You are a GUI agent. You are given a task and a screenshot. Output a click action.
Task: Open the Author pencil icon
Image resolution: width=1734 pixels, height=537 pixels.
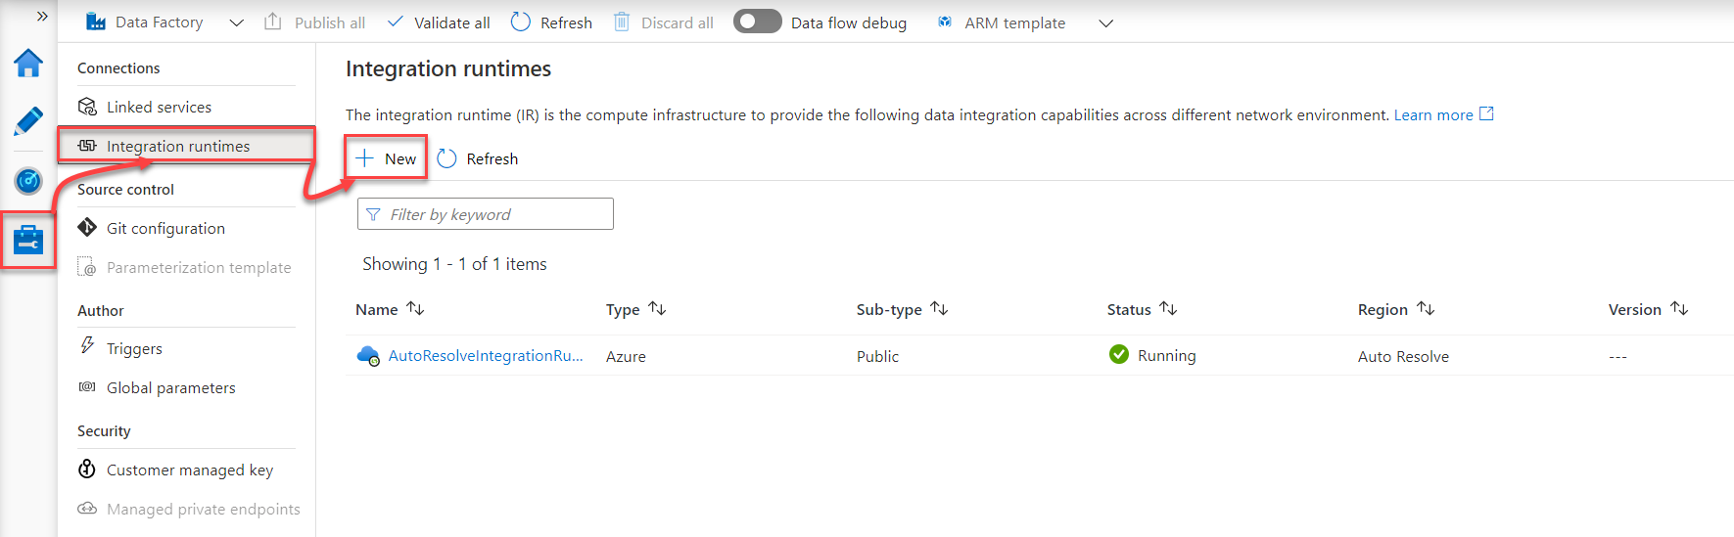click(x=28, y=122)
